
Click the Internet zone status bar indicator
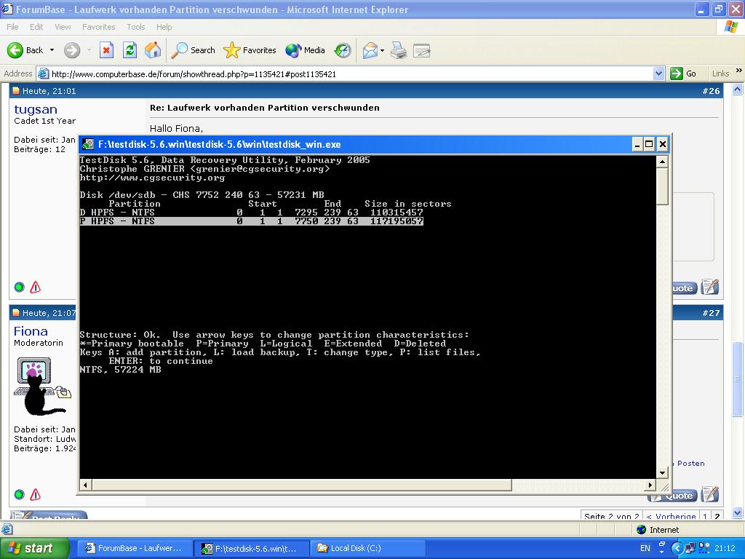[658, 530]
